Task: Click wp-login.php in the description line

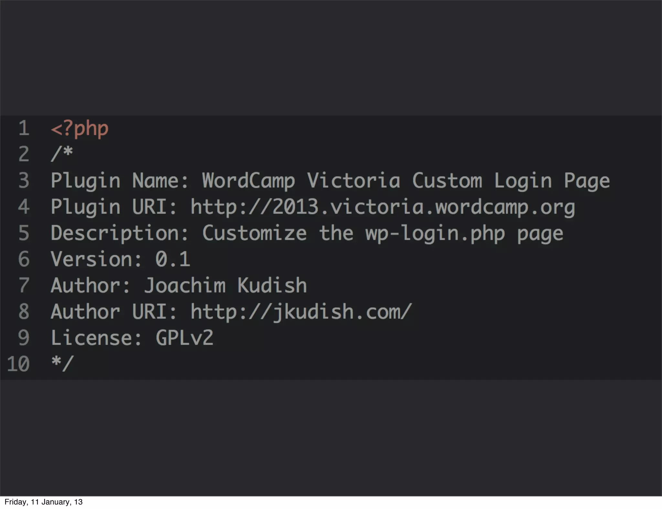Action: click(435, 233)
